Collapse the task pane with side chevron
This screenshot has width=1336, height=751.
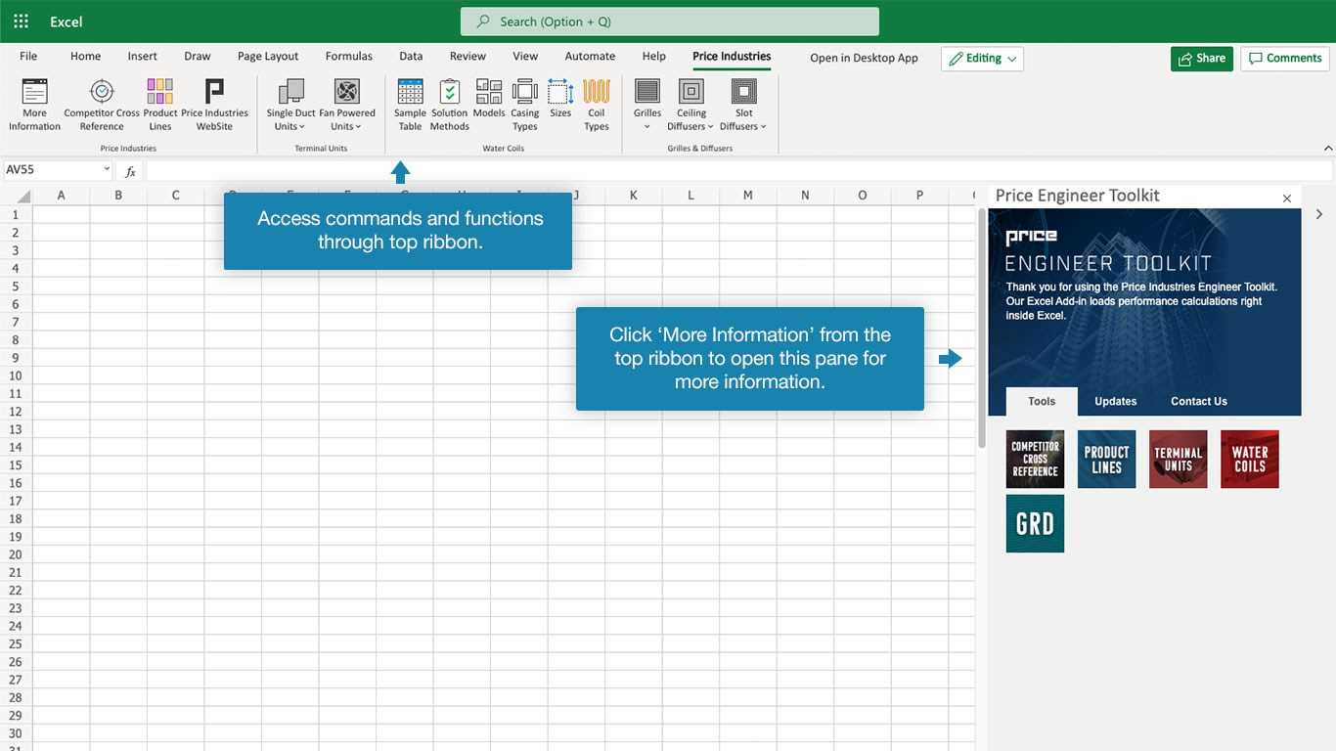pos(1319,214)
